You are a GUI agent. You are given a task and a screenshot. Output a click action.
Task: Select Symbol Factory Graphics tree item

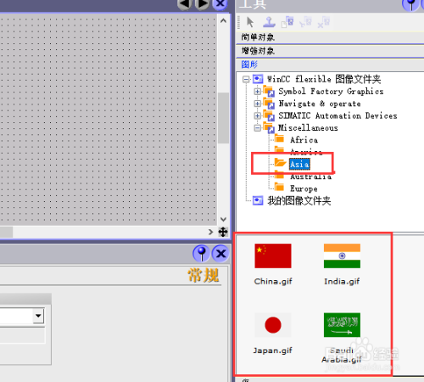(x=331, y=92)
